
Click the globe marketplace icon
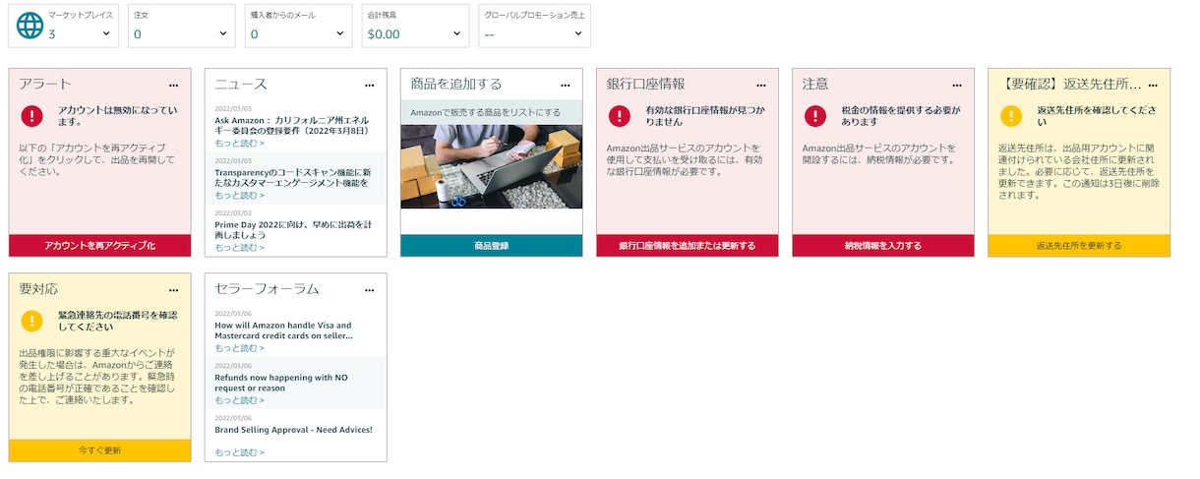click(30, 26)
